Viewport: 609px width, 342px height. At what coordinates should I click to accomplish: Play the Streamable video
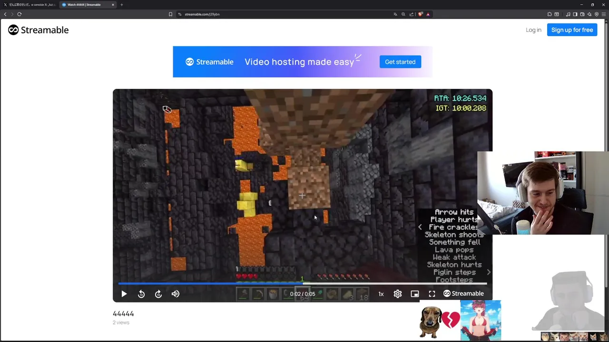pyautogui.click(x=124, y=294)
